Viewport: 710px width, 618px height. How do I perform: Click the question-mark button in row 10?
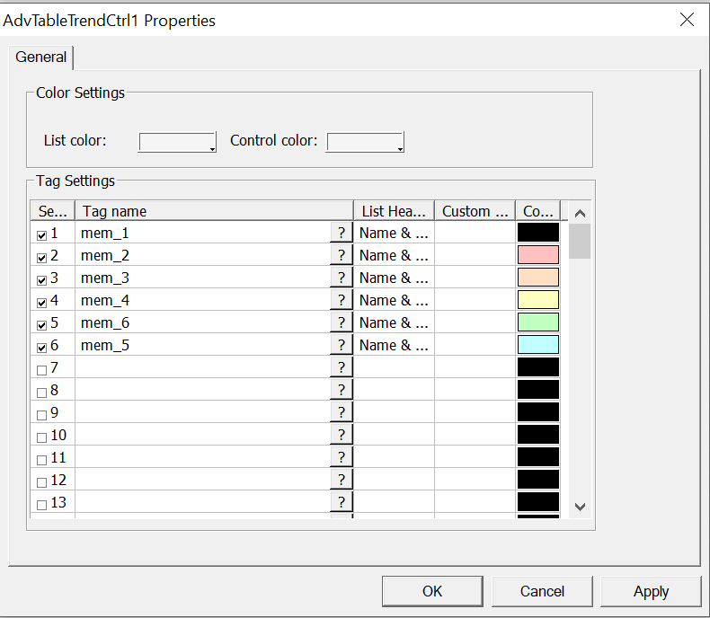coord(342,435)
